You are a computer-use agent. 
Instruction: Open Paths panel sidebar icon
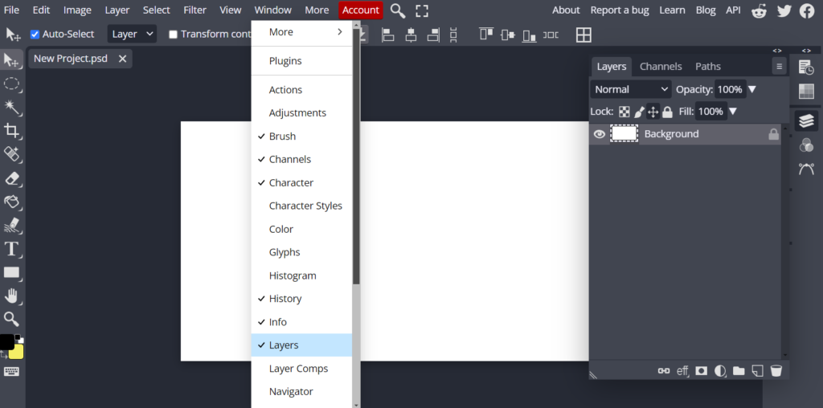pos(806,169)
